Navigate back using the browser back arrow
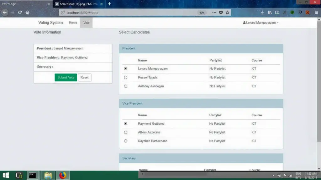This screenshot has width=321, height=180. [5, 12]
